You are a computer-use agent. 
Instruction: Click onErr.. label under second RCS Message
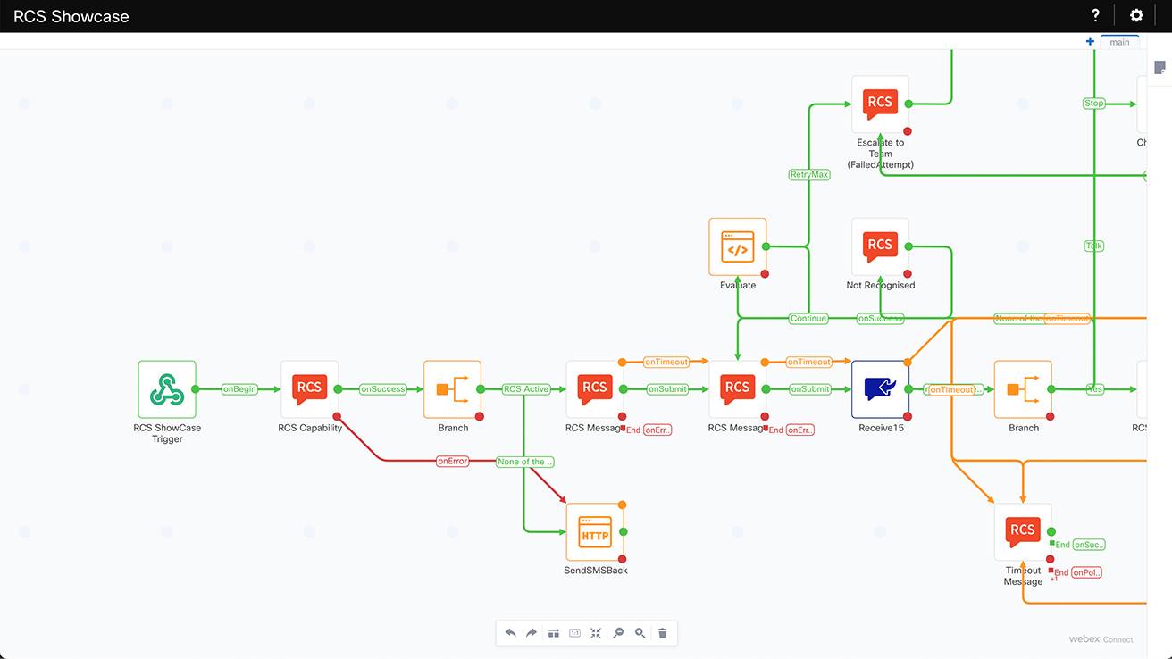[800, 430]
